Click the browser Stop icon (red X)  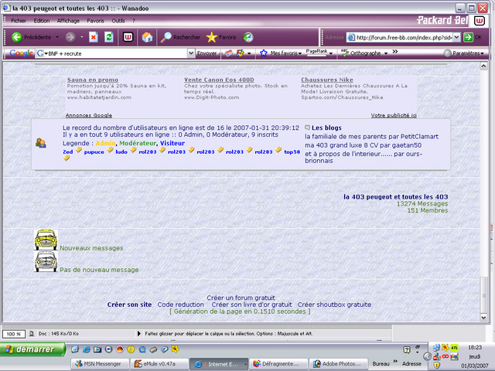click(x=93, y=37)
